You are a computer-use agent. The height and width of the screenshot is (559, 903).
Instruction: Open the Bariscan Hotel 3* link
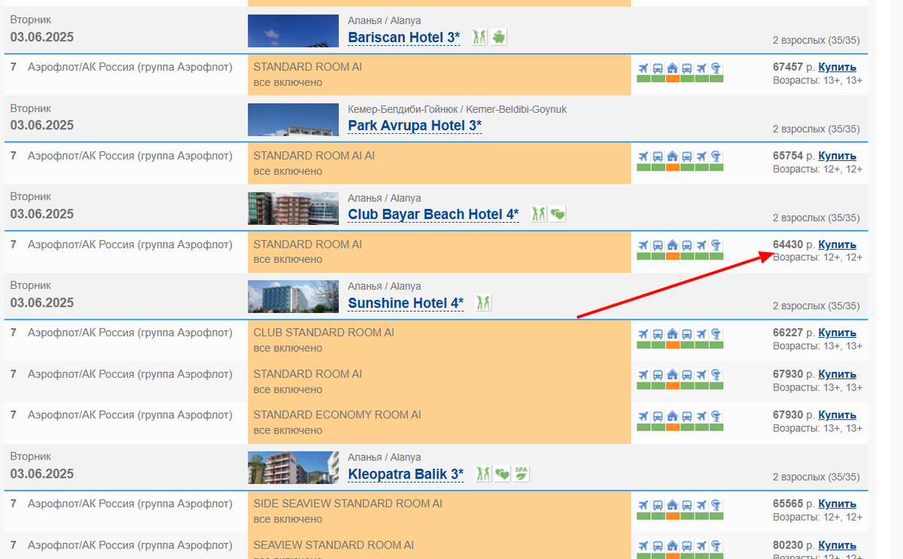coord(403,37)
